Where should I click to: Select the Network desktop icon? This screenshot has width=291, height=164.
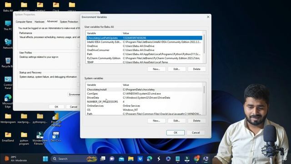(x=8, y=44)
